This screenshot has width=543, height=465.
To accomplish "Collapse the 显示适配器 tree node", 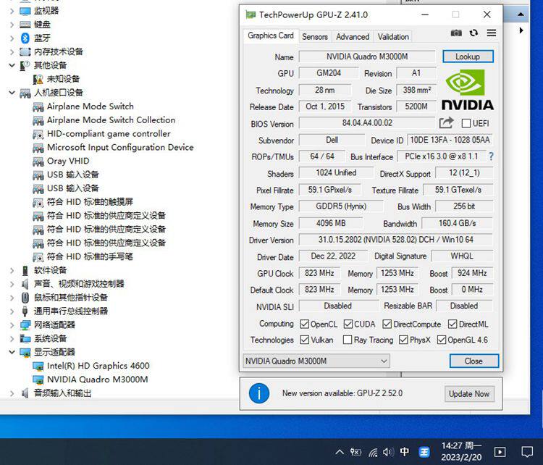I will pyautogui.click(x=12, y=352).
